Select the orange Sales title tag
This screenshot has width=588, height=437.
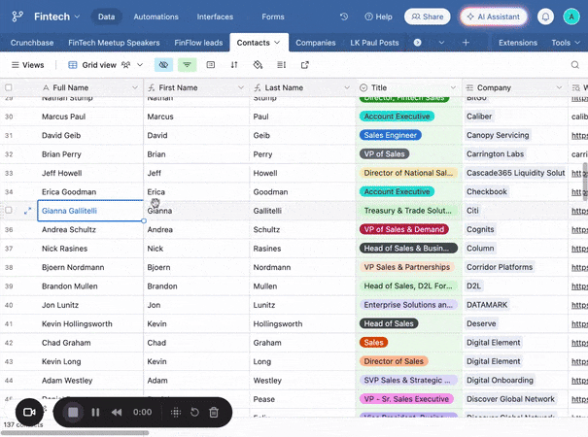point(373,343)
